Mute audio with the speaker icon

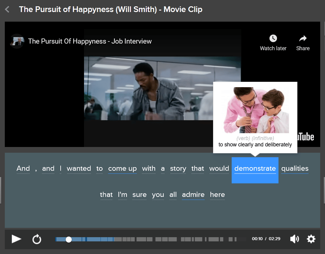[294, 239]
